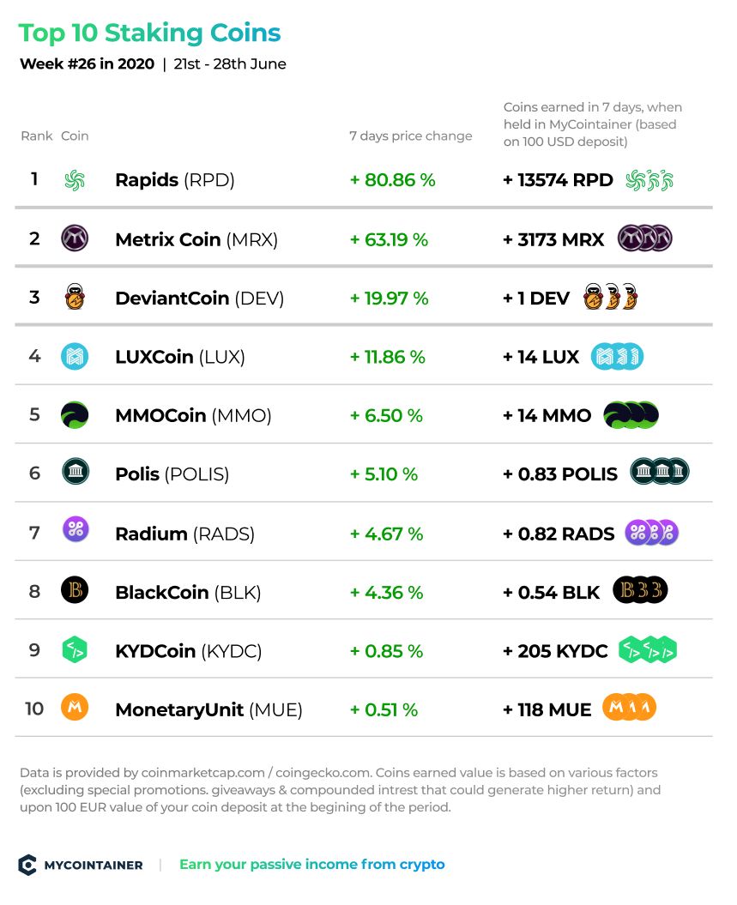
Task: Click the MMOCoin black-green icon
Action: coord(75,415)
